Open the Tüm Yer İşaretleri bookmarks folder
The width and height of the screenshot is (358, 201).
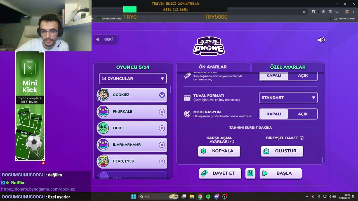coord(344,19)
